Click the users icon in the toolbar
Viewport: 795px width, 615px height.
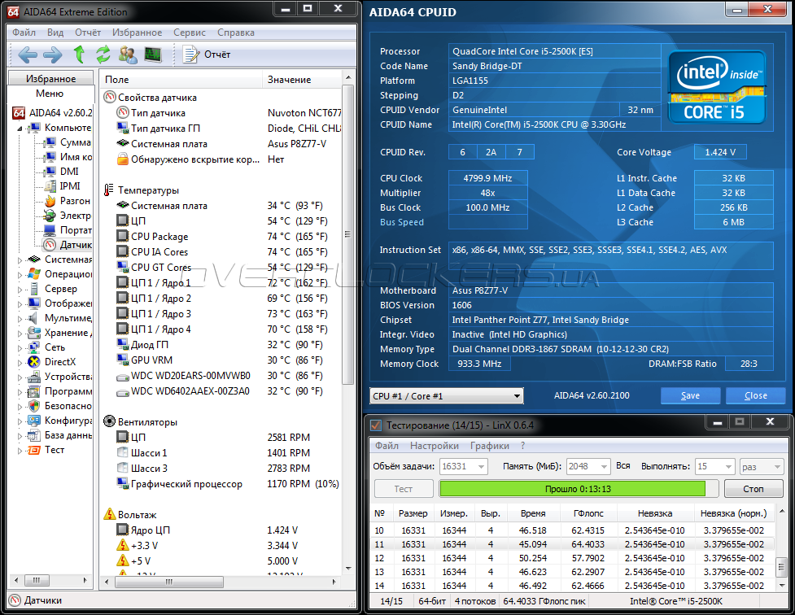pos(128,55)
